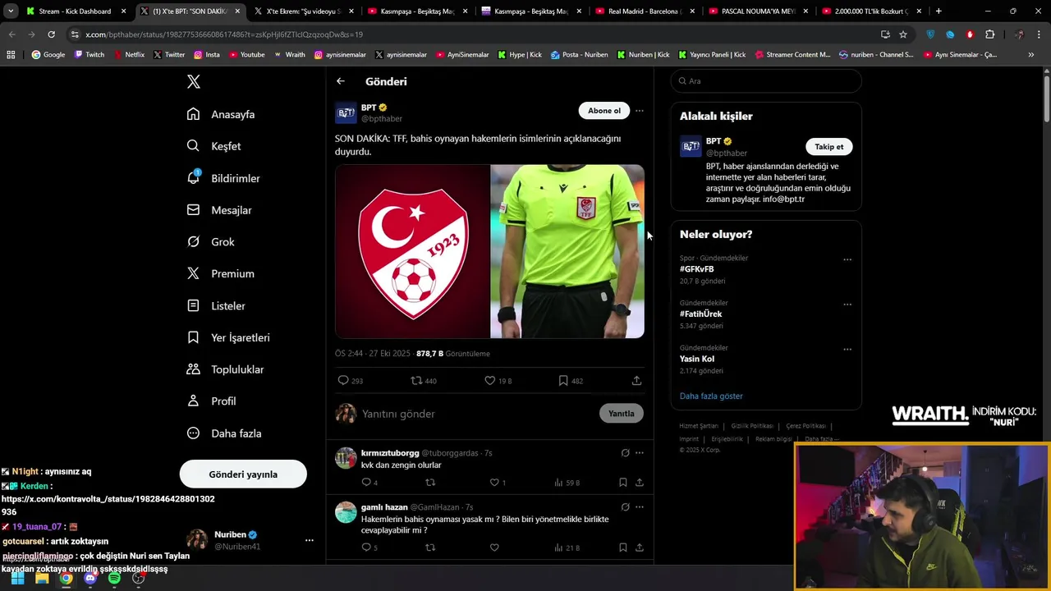Viewport: 1051px width, 591px height.
Task: Click Gönderi yayınla button
Action: 243,474
